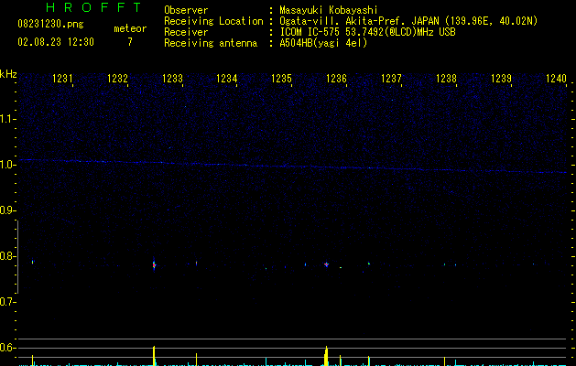Click the 0.7 kHz frequency label
The height and width of the screenshot is (366, 576).
[x=7, y=302]
